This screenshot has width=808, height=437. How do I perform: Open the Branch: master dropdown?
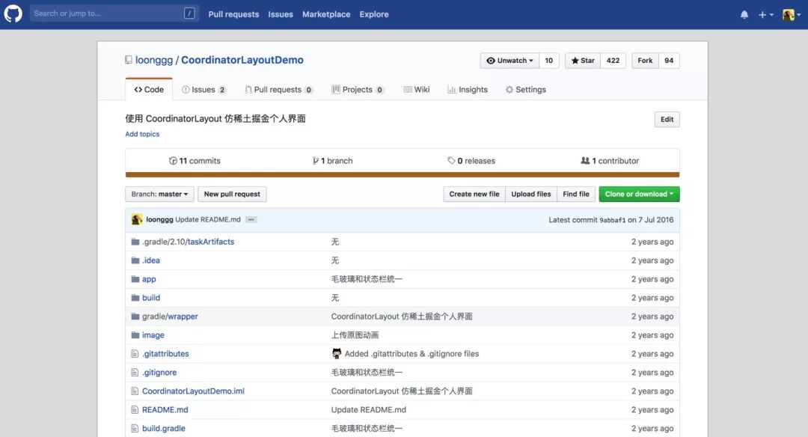[x=160, y=194]
